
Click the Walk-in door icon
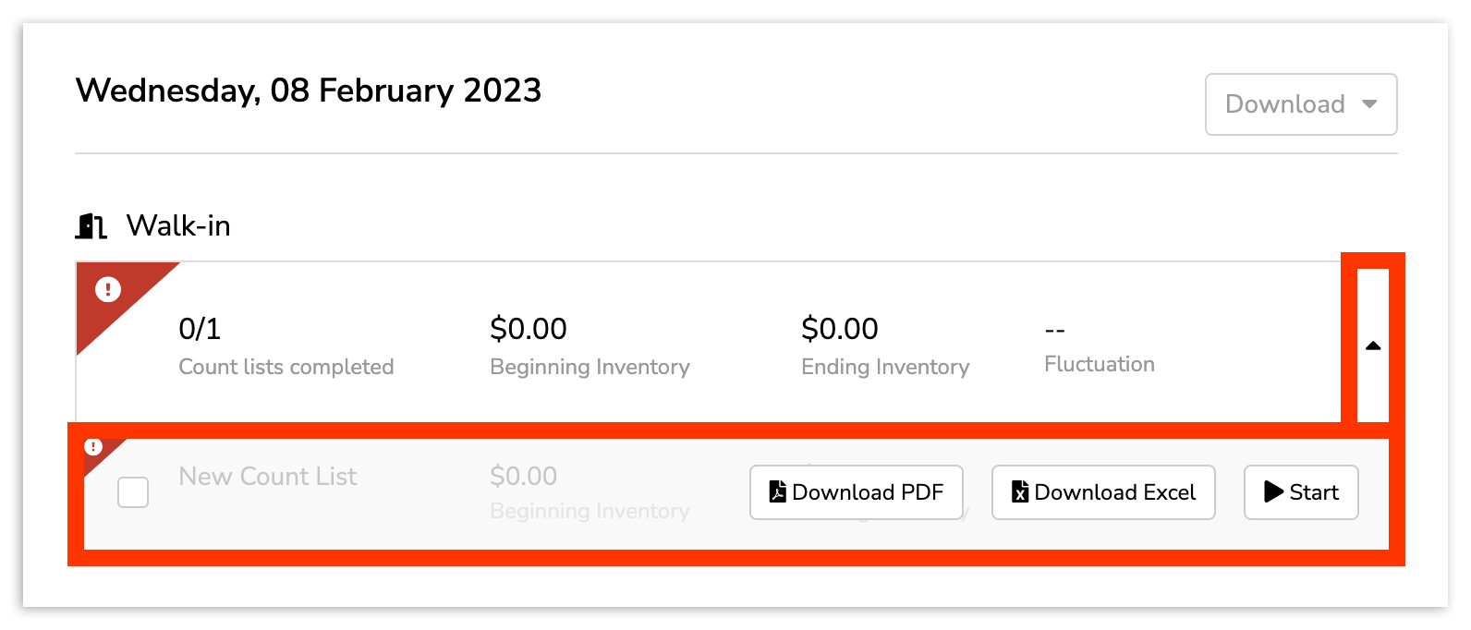91,225
